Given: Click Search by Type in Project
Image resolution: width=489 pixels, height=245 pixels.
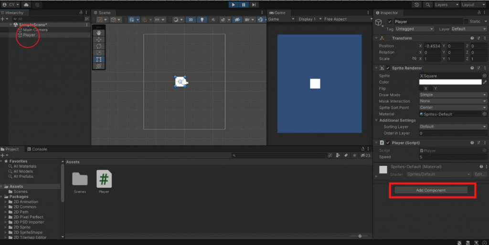Looking at the screenshot, I should pos(338,155).
